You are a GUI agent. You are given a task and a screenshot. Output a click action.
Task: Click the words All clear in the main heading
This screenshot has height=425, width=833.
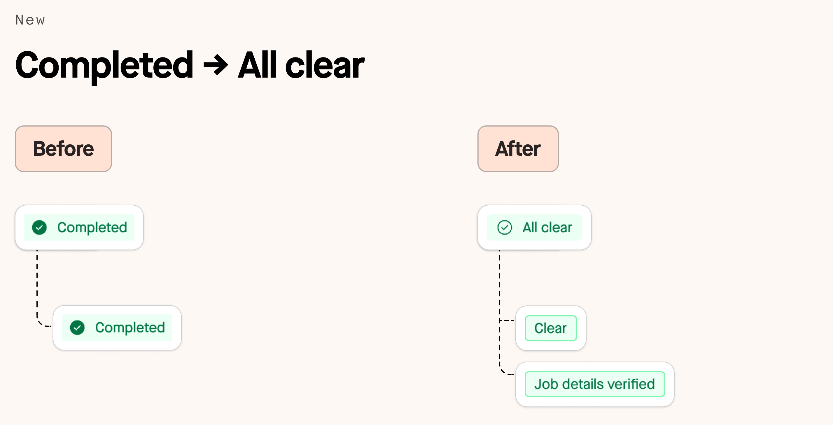tap(301, 65)
